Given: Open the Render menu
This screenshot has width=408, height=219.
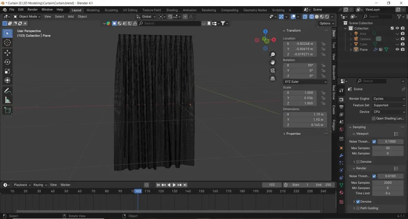Looking at the screenshot, I should click(33, 10).
